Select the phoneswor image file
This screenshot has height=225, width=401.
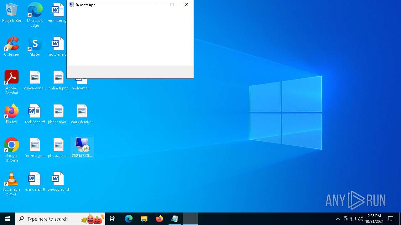[58, 114]
